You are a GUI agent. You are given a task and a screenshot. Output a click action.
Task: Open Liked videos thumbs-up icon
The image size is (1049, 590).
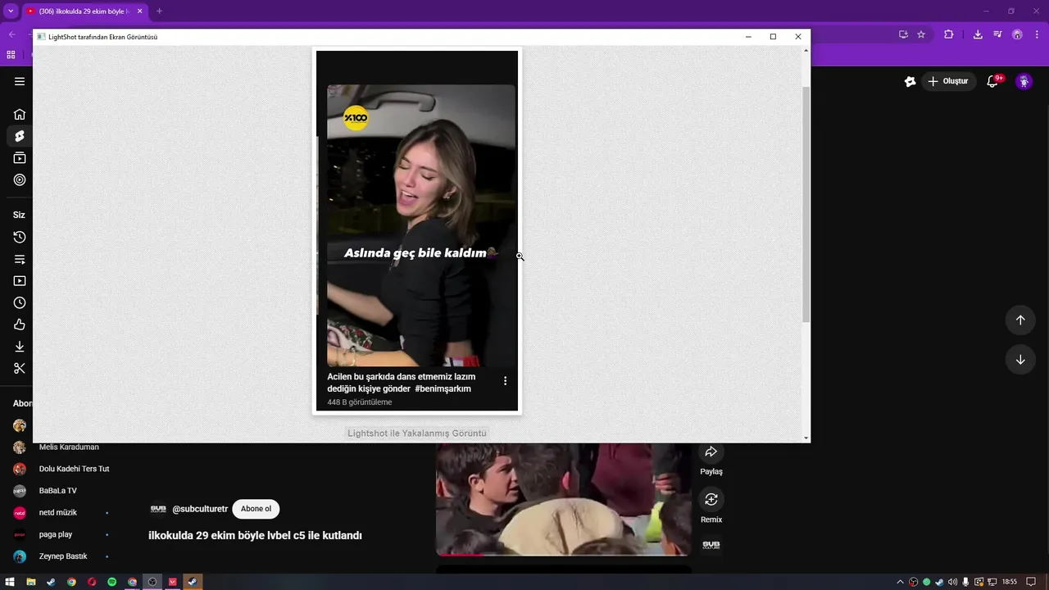(20, 324)
